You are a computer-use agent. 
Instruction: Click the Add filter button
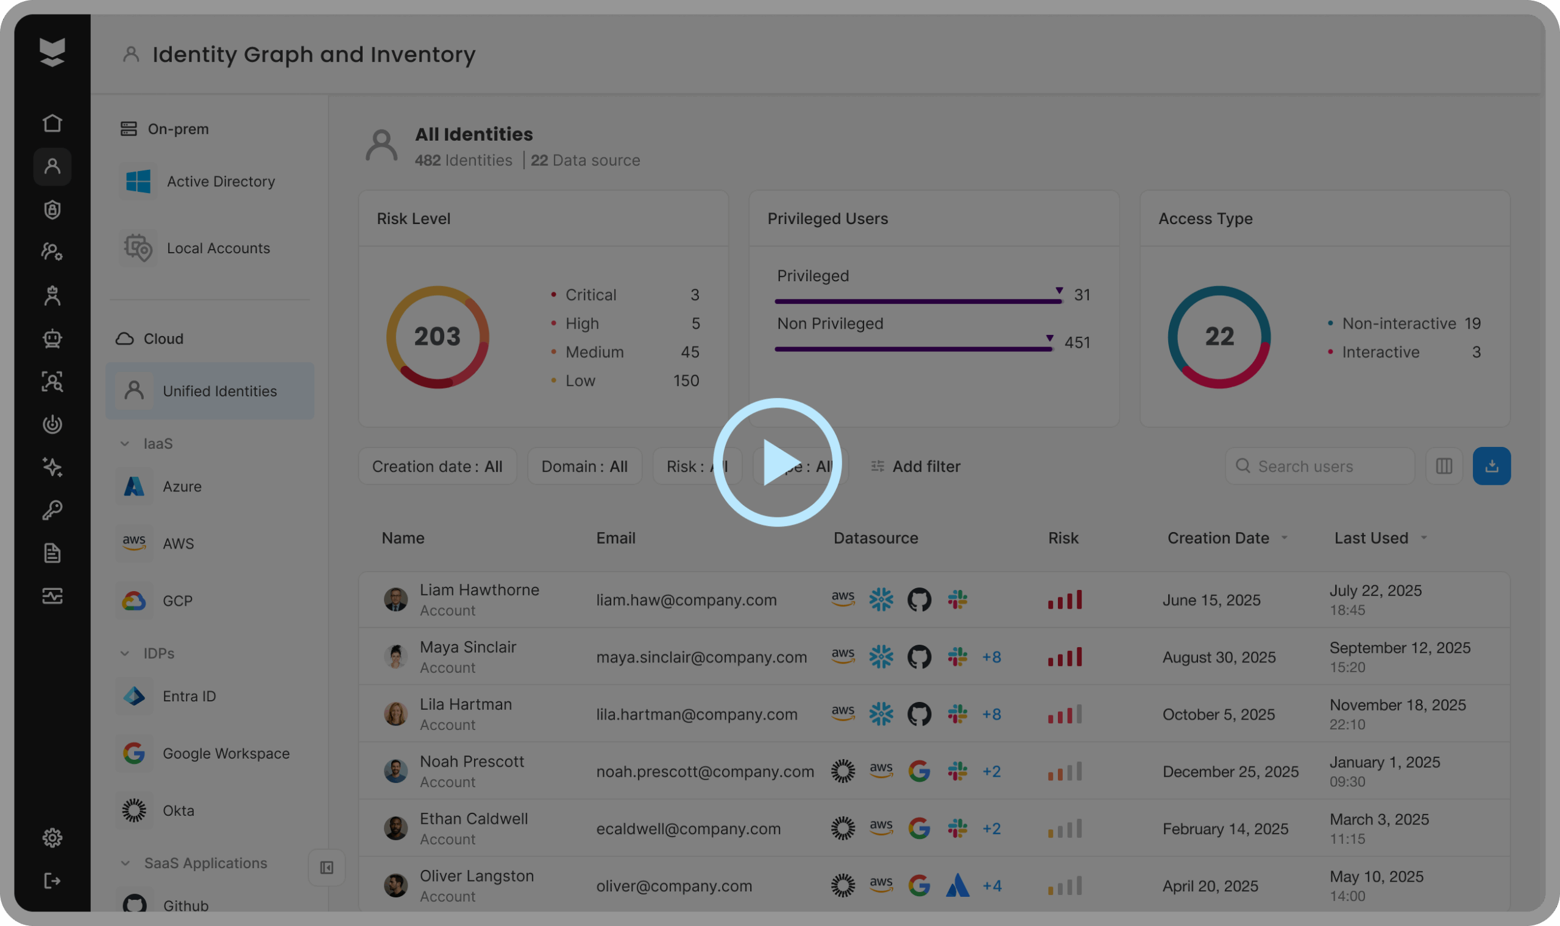(915, 466)
